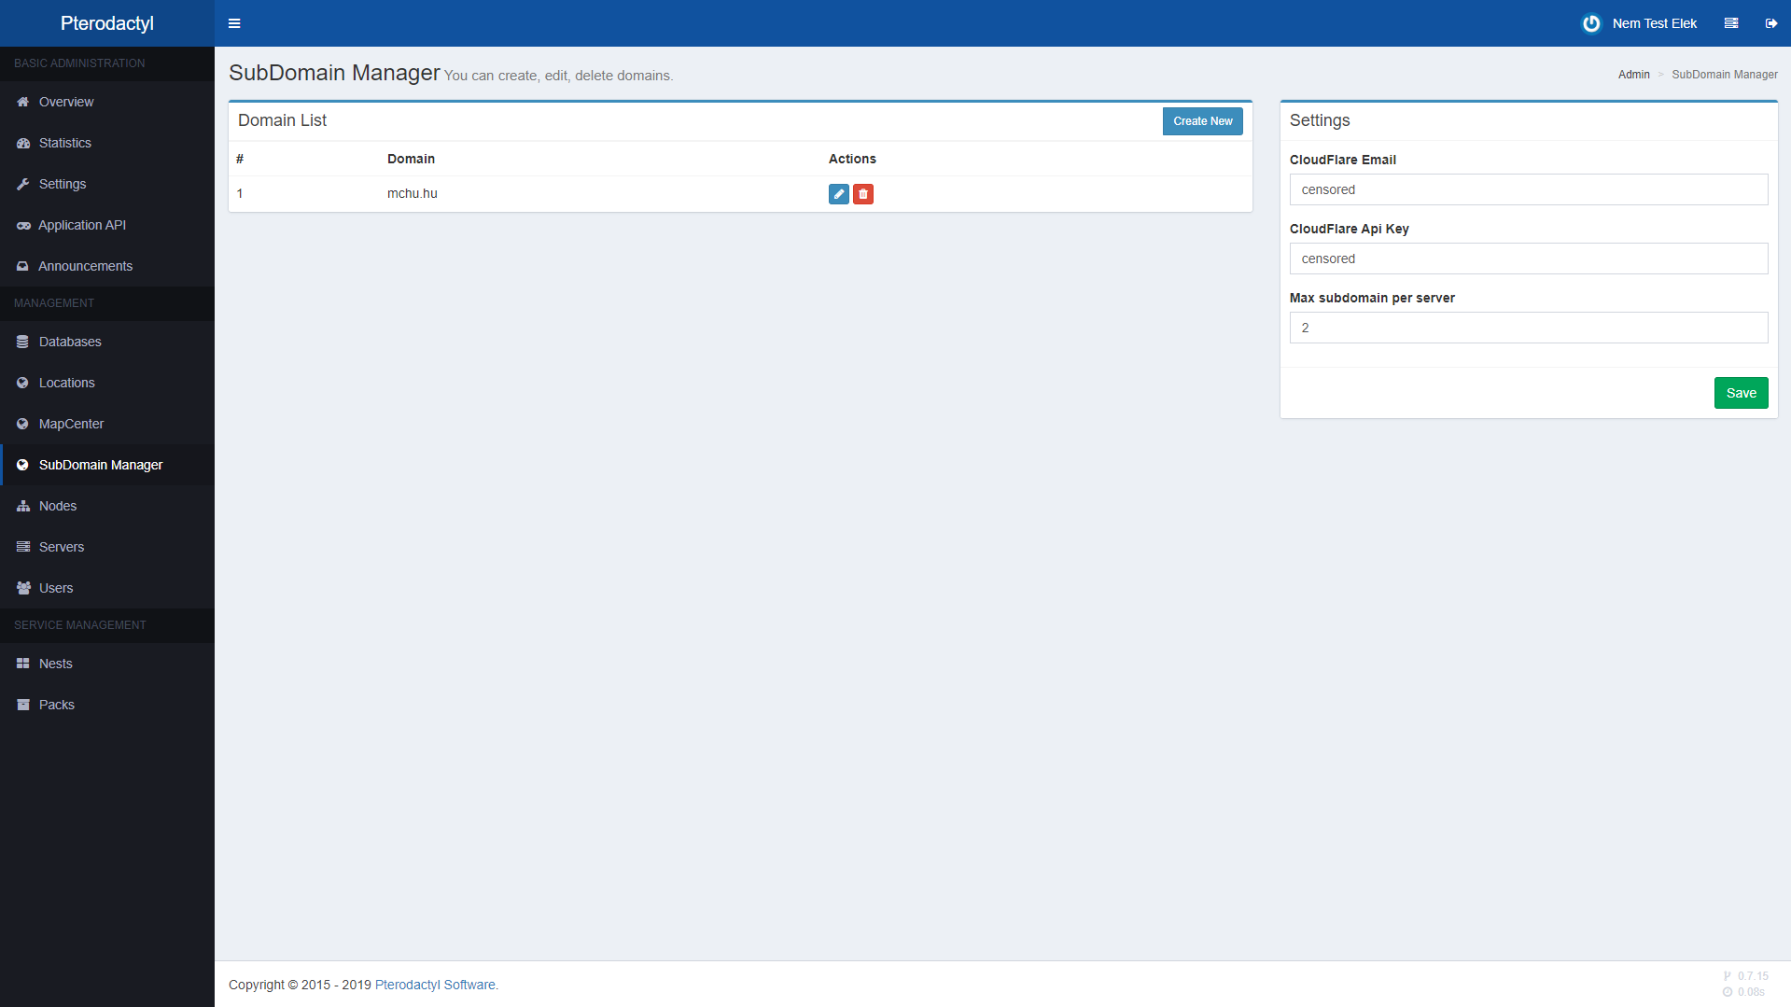The image size is (1791, 1007).
Task: Open the MapCenter sidebar item
Action: click(x=71, y=424)
